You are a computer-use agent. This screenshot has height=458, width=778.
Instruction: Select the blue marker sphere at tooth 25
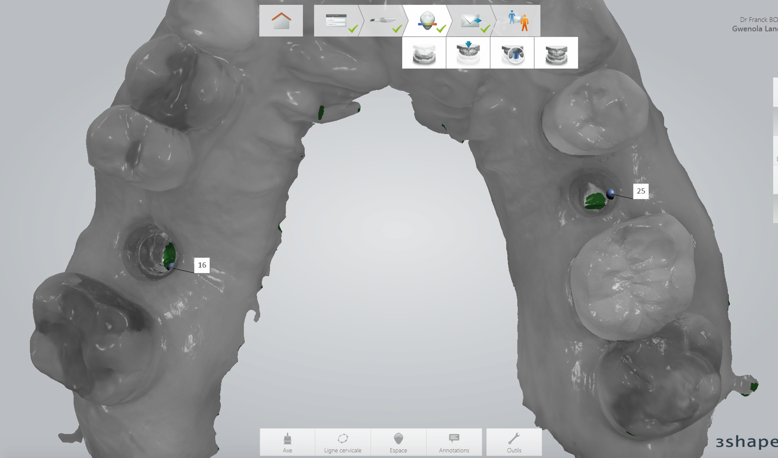click(x=610, y=194)
